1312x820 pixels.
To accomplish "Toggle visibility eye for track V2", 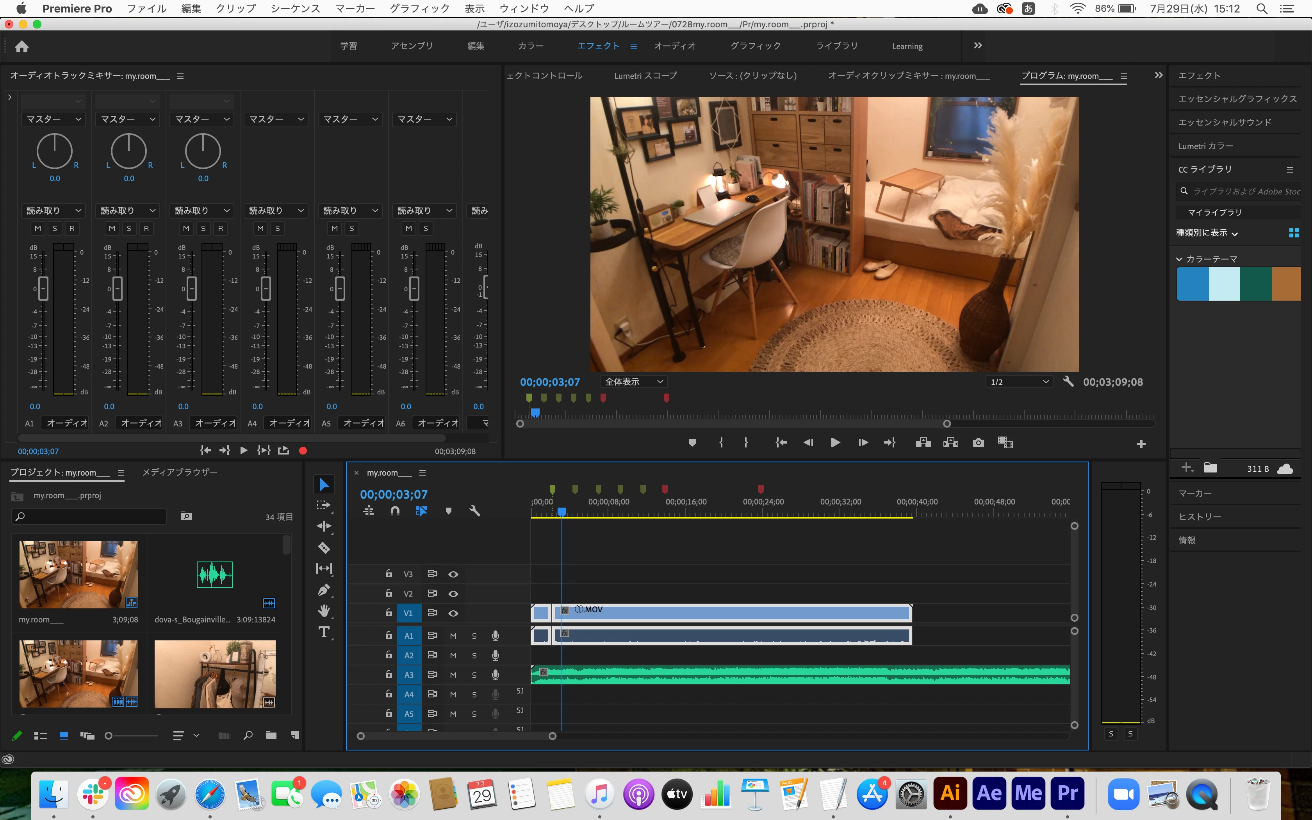I will pos(453,594).
